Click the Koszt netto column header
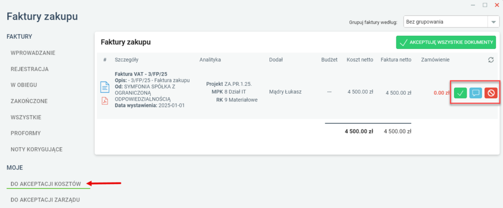Screen dimensions: 503x208 pos(360,60)
